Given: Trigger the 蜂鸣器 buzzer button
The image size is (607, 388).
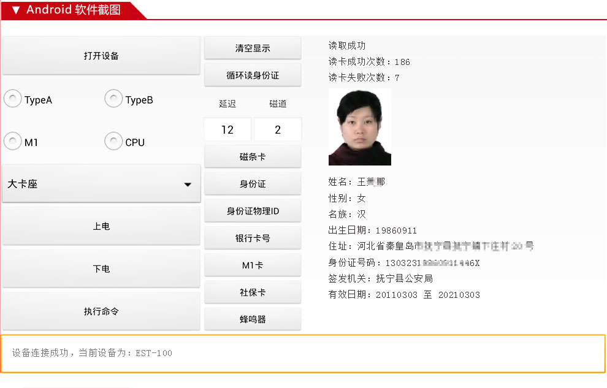Looking at the screenshot, I should [x=252, y=318].
